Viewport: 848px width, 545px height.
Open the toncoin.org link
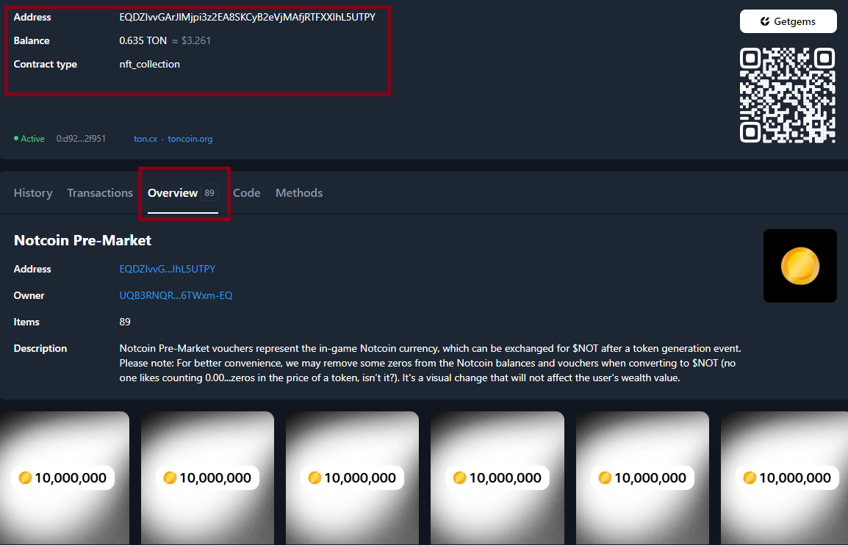190,139
